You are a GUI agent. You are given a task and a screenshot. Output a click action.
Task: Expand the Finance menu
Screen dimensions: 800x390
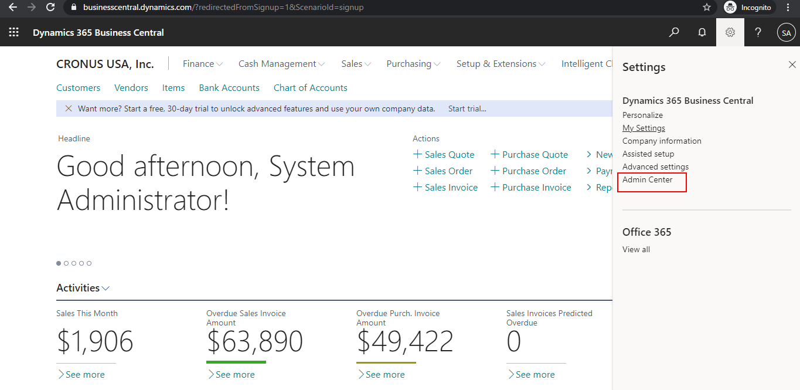pyautogui.click(x=203, y=64)
